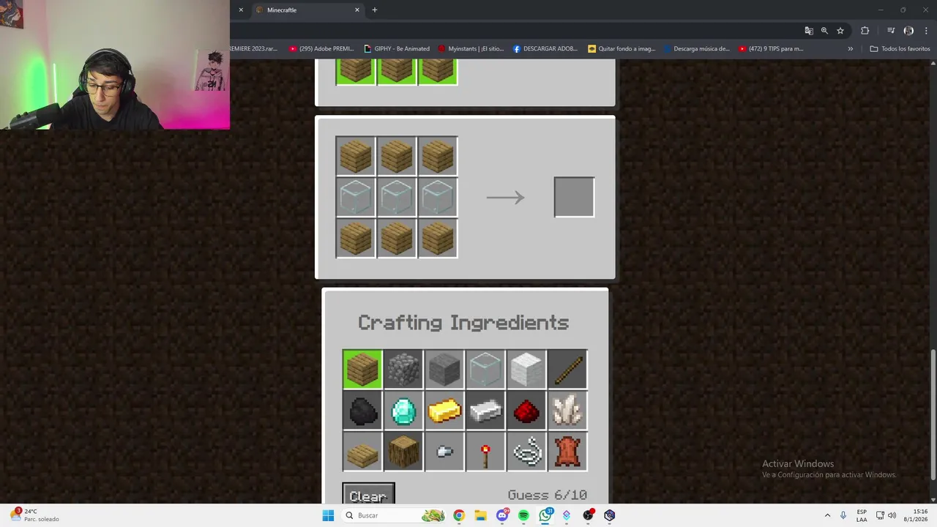This screenshot has height=527, width=937.
Task: Choose the nether quartz ingredient
Action: point(567,410)
